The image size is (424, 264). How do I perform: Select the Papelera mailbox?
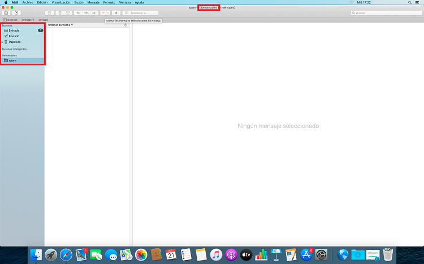[x=23, y=42]
